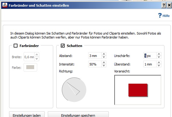The width and height of the screenshot is (172, 117).
Task: Decrease Unschärfe with the down arrow
Action: 159,57
